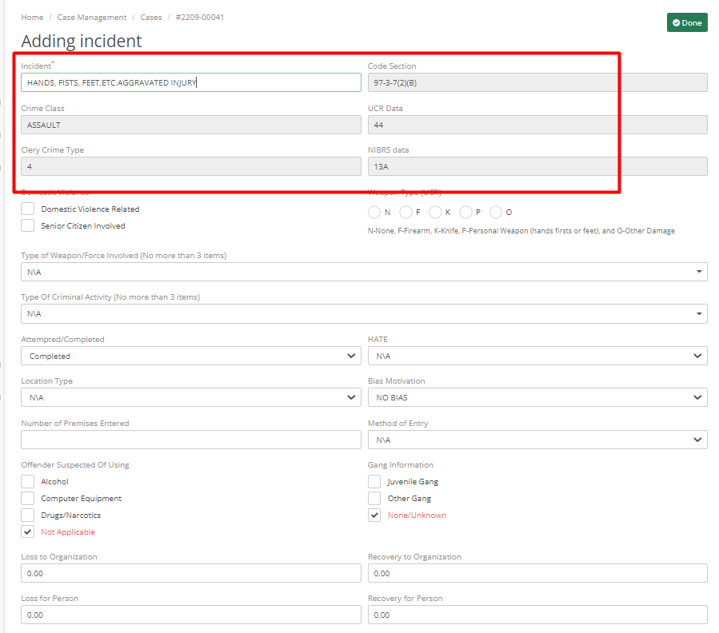Uncheck the Not Applicable option
719x633 pixels.
click(x=27, y=531)
